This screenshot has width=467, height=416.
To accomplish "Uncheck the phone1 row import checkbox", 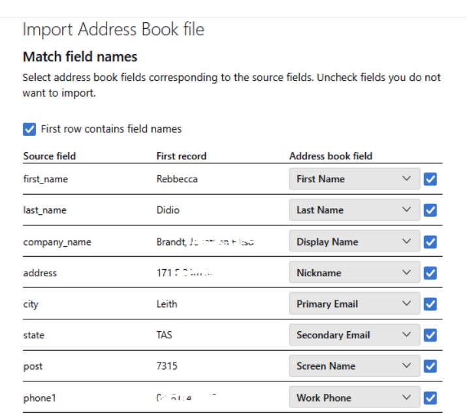I will tap(430, 398).
